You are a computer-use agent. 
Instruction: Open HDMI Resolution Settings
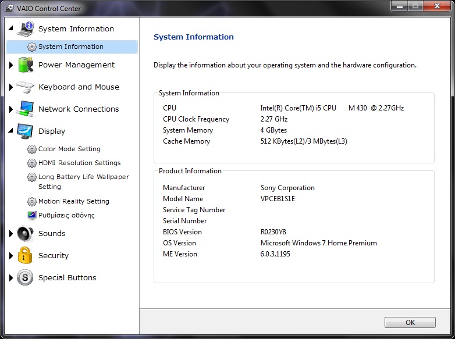(x=80, y=163)
